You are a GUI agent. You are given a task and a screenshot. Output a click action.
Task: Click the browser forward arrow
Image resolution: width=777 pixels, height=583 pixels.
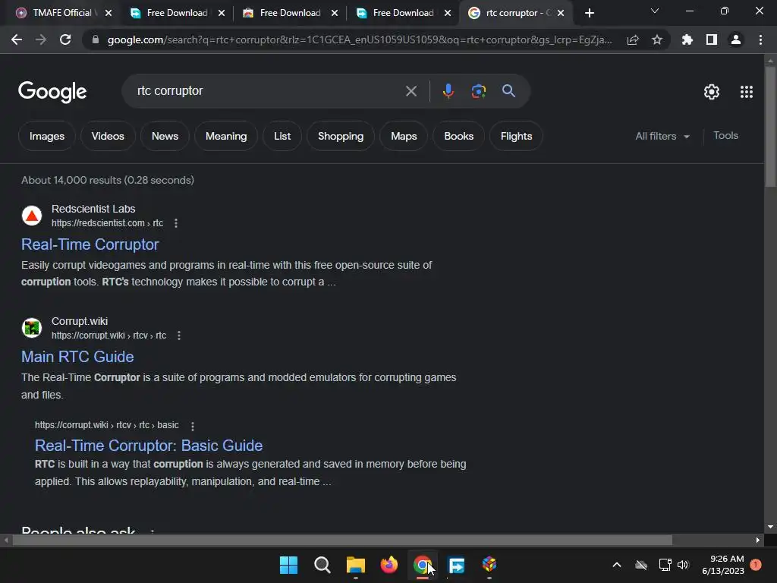point(41,39)
